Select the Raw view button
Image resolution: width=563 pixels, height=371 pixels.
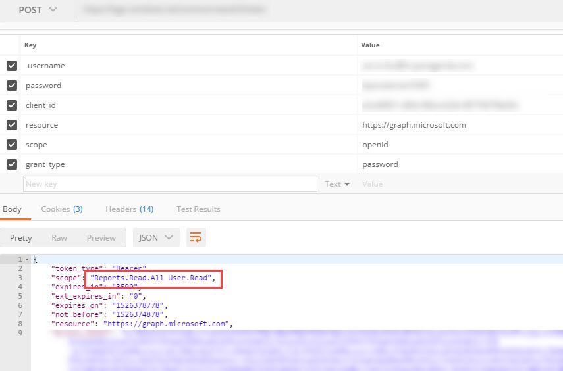[59, 238]
